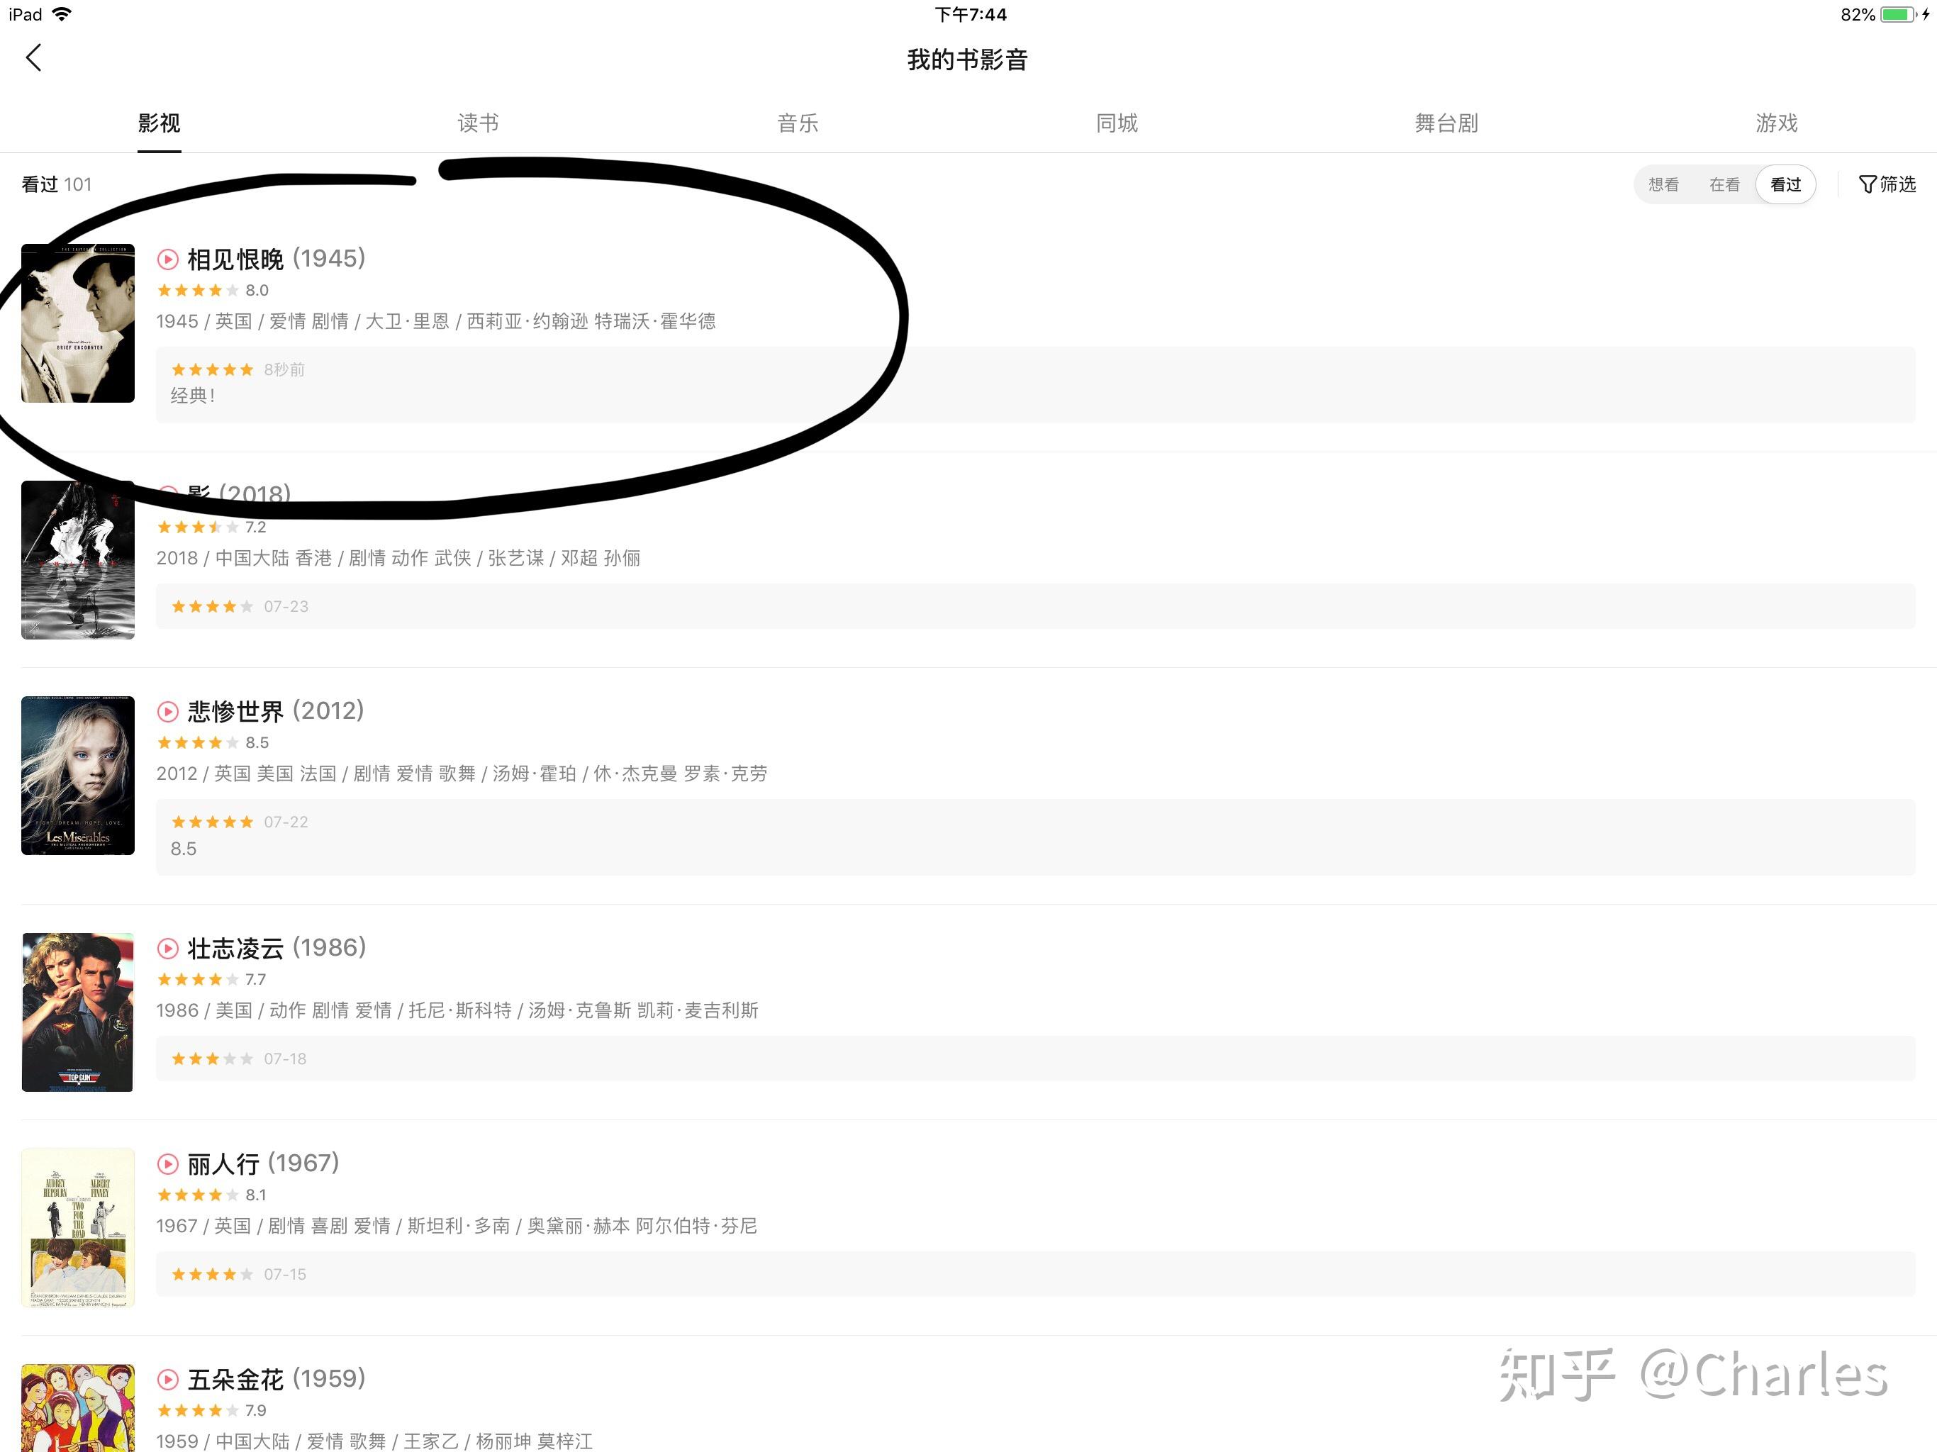Open the 同城 tab
The image size is (1937, 1452).
[x=1117, y=123]
